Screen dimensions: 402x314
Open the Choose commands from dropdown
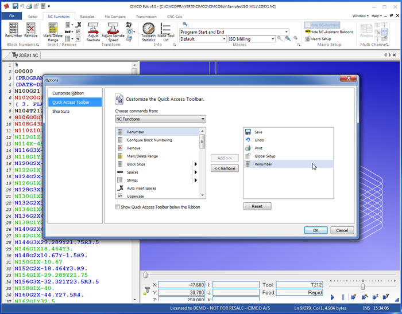pyautogui.click(x=160, y=119)
